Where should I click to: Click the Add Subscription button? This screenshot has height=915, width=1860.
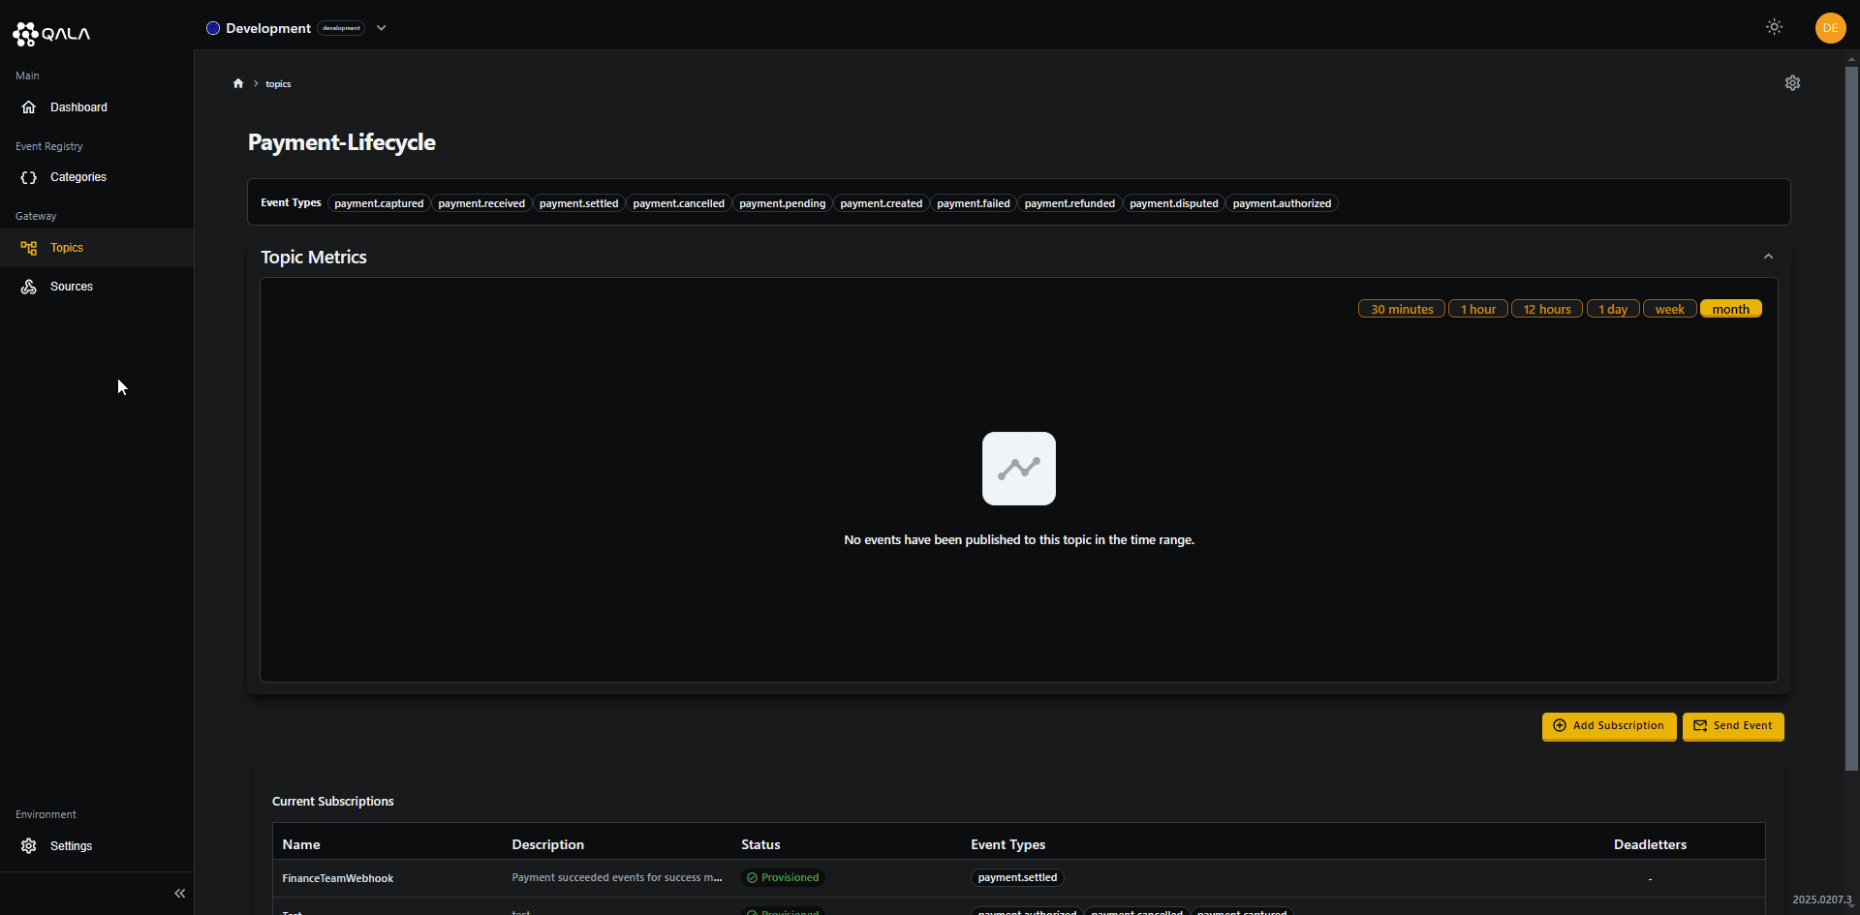pyautogui.click(x=1609, y=726)
